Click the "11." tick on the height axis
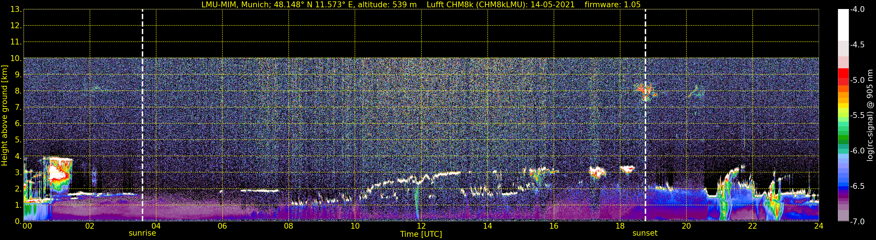Screen dimensions: 876x240 point(16,42)
